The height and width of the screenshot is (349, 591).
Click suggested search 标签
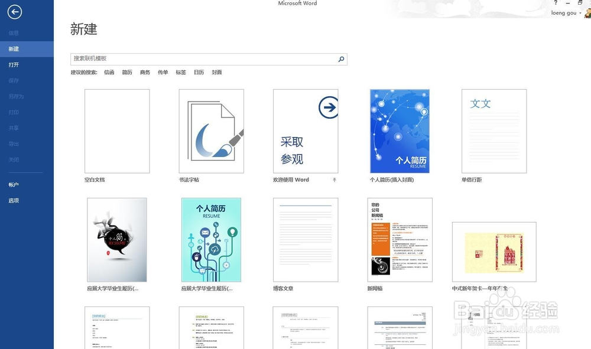pos(181,72)
